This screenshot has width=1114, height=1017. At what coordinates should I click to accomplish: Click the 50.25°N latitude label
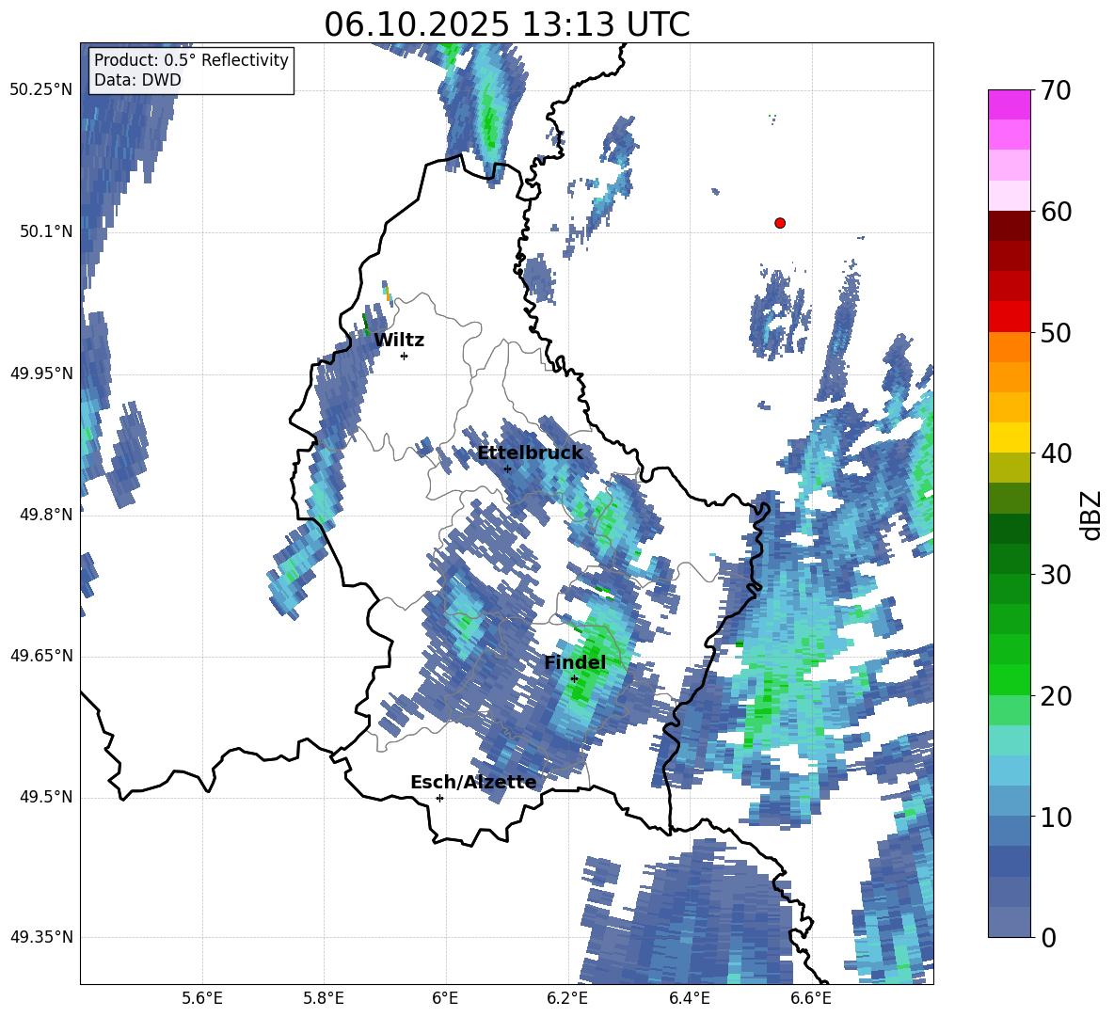[40, 90]
